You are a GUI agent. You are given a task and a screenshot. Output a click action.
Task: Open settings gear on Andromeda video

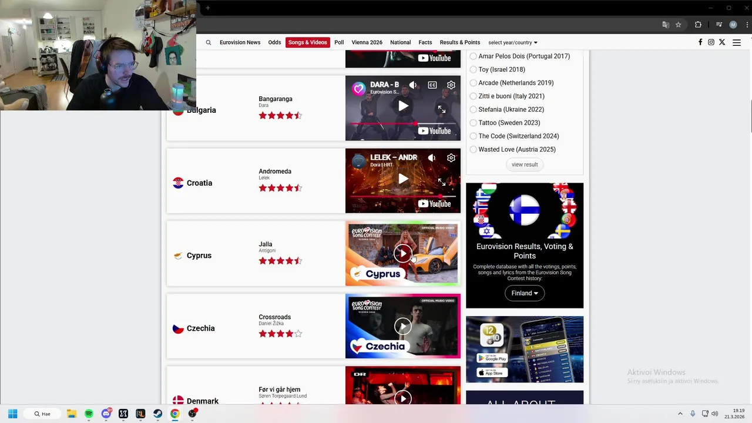tap(451, 158)
